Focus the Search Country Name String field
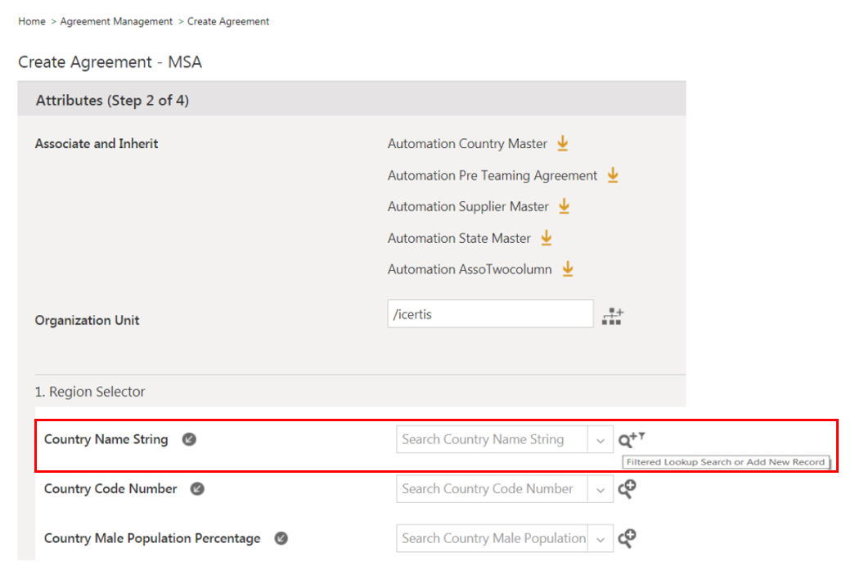 [x=491, y=440]
